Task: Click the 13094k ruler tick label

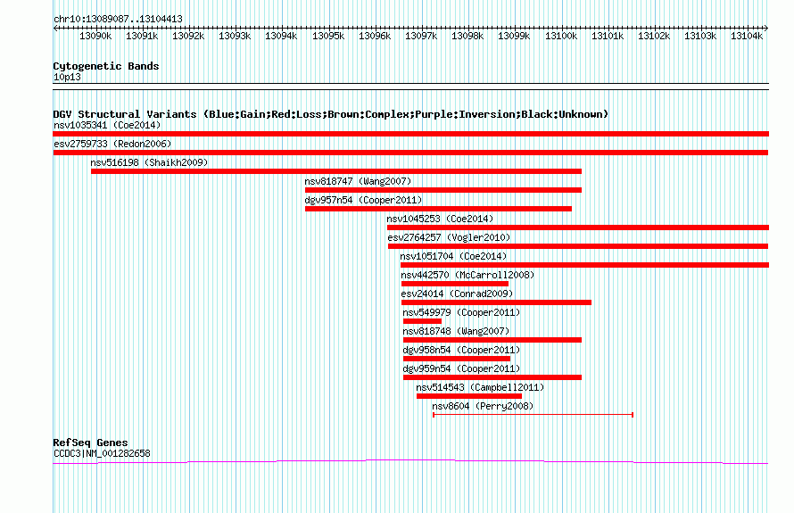Action: click(x=281, y=36)
